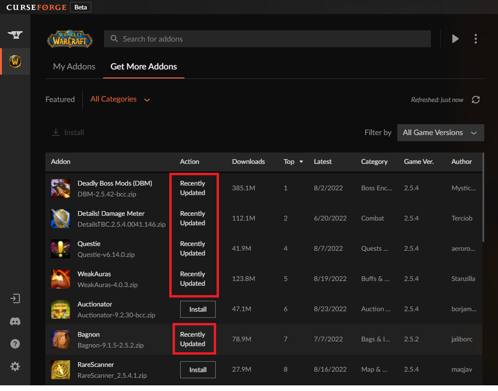This screenshot has width=498, height=391.
Task: Click the WeakAuras addon thumbnail
Action: coord(61,279)
